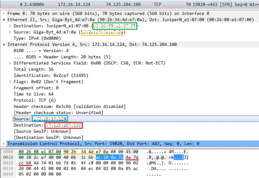Screen dimensions: 259x178
Task: Expand Ethernet Destination JuniperN_e1:07:00 field
Action: (10, 26)
